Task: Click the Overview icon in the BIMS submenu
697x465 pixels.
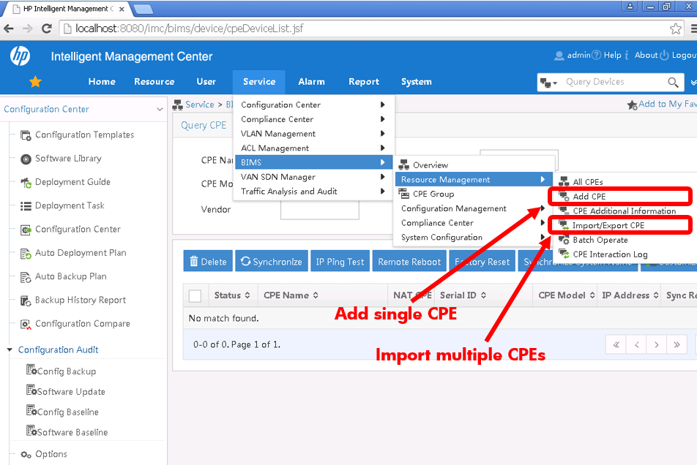Action: [x=403, y=165]
